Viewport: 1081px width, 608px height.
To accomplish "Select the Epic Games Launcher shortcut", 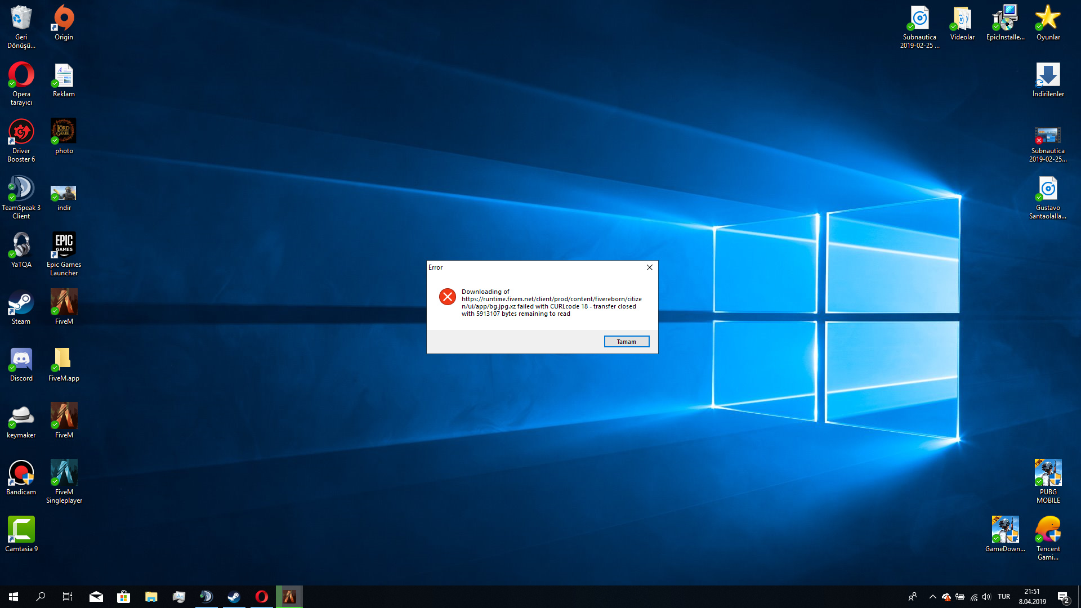I will [x=64, y=254].
